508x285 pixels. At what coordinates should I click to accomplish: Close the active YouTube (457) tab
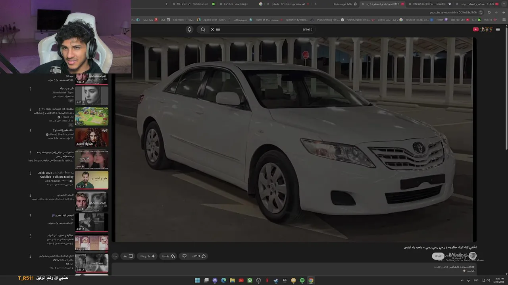coord(362,4)
